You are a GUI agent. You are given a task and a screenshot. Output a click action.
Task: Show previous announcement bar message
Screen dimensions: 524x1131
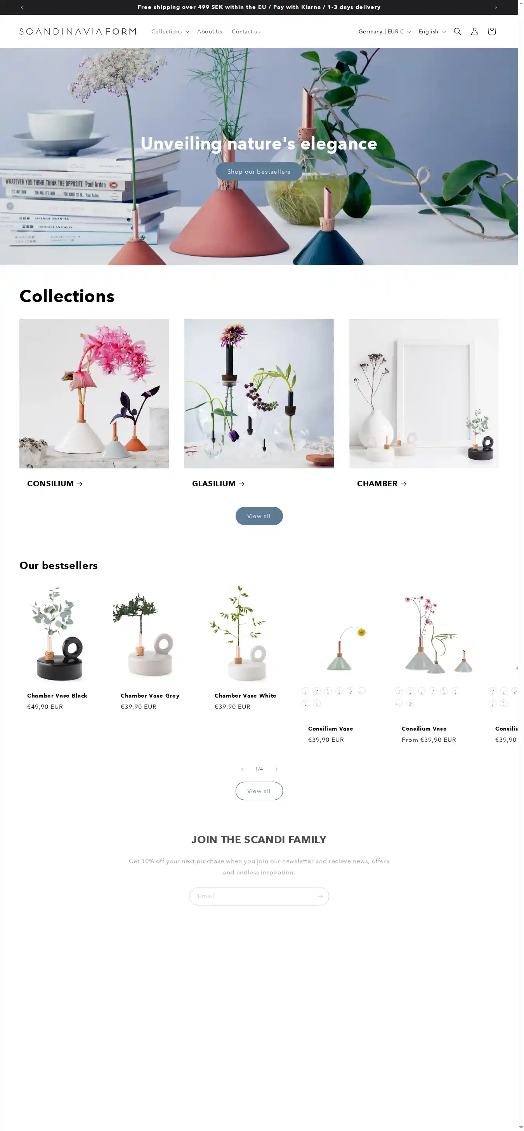[x=22, y=7]
